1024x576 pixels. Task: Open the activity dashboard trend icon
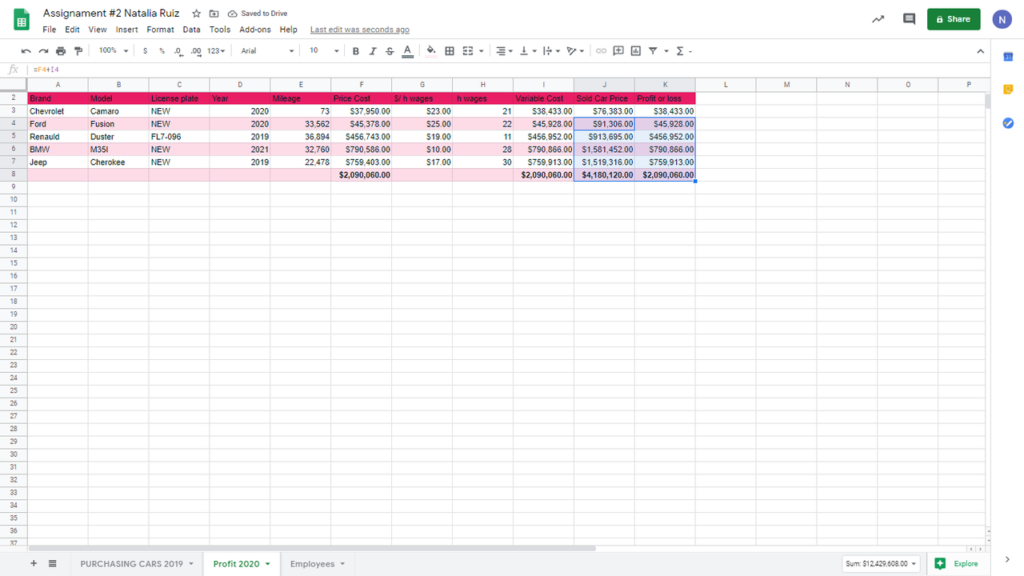(878, 19)
